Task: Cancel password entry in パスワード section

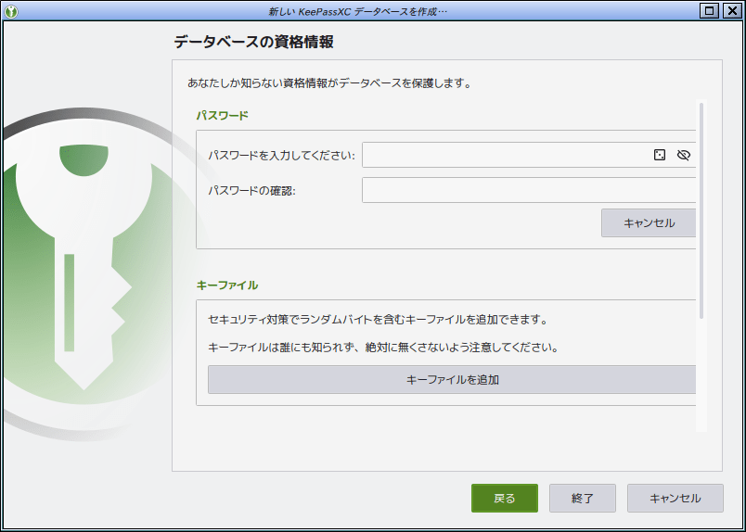Action: click(649, 223)
